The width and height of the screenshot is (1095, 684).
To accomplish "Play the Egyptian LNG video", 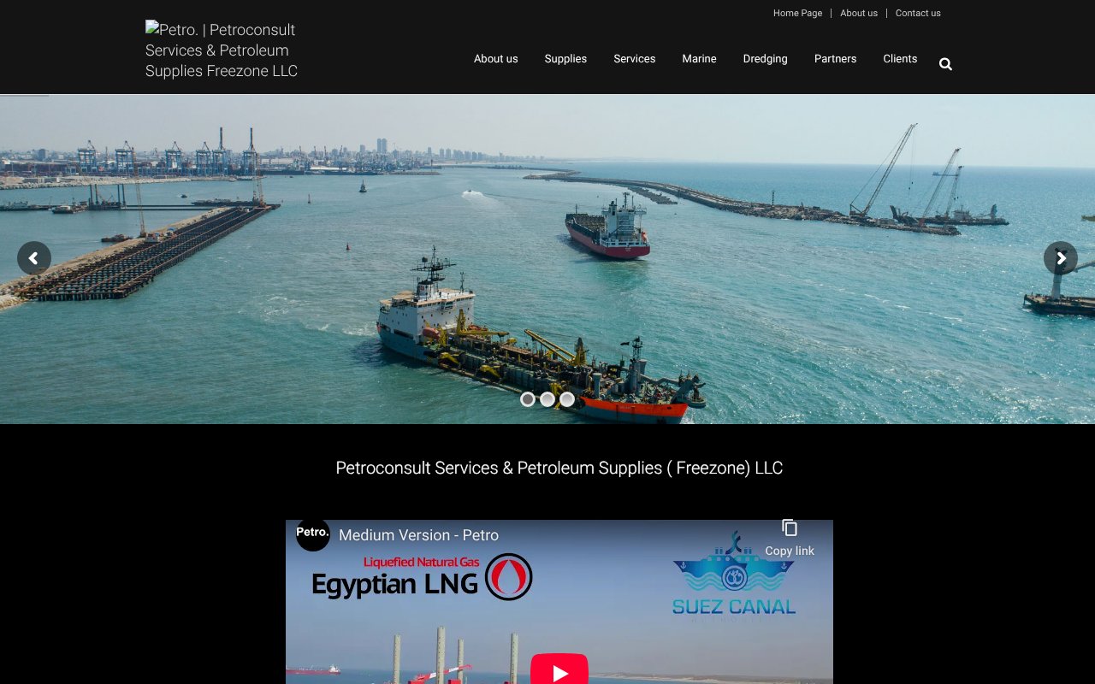I will click(x=559, y=672).
